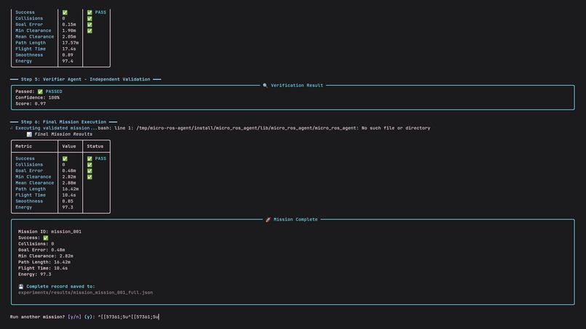
Task: Click the 'PASSED' text in Verification Result
Action: tap(54, 92)
